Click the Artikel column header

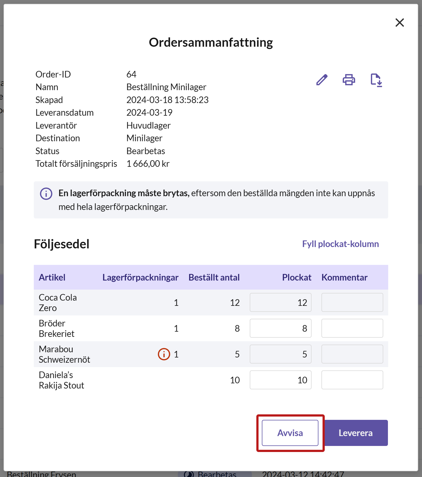(52, 277)
